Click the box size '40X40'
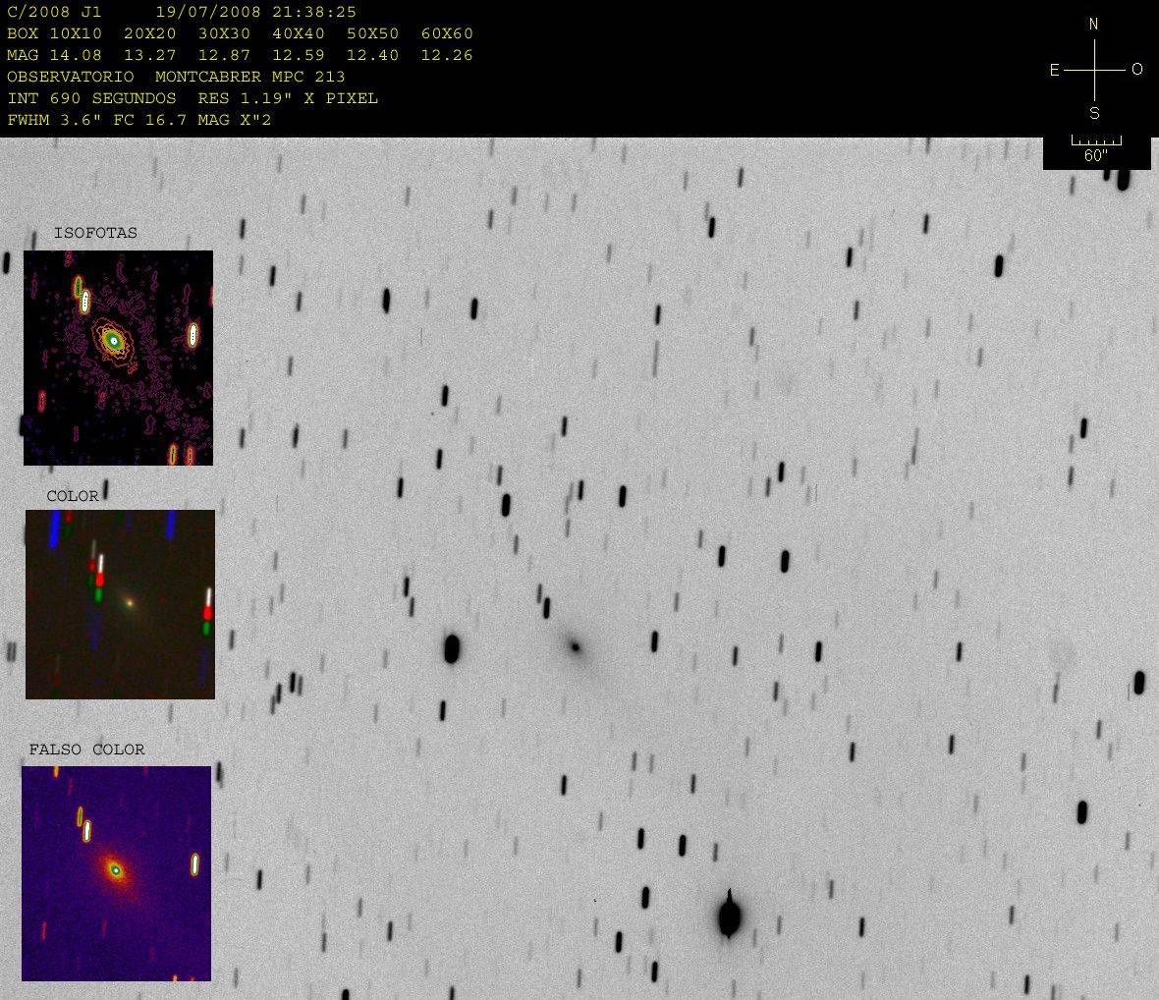 299,34
